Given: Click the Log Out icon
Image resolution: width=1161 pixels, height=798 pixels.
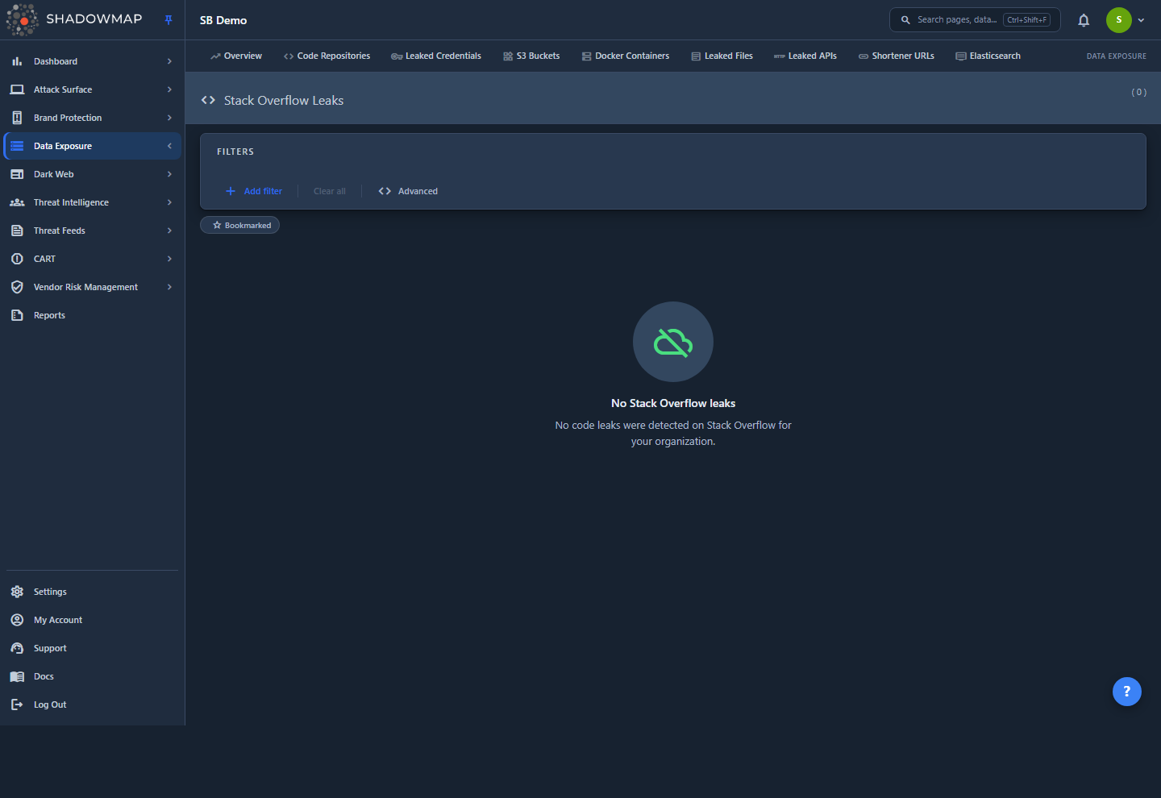Looking at the screenshot, I should 17,704.
